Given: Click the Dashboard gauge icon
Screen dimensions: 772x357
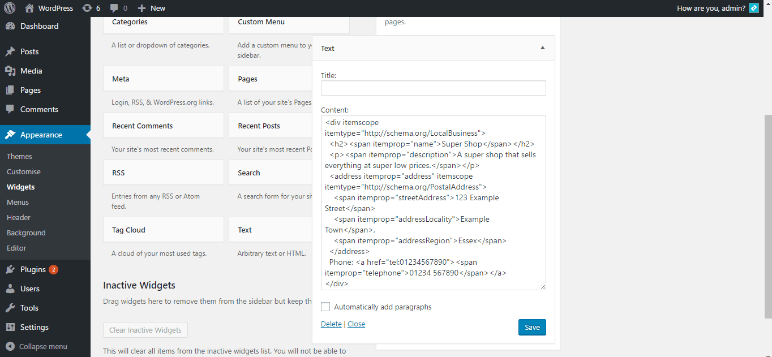Looking at the screenshot, I should pos(10,26).
